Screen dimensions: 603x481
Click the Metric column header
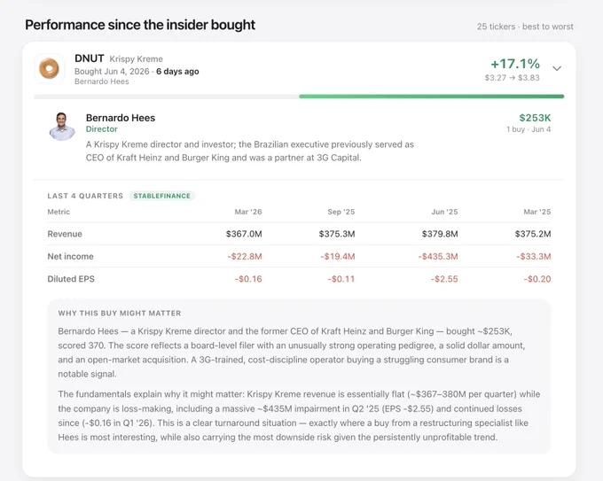tap(59, 212)
